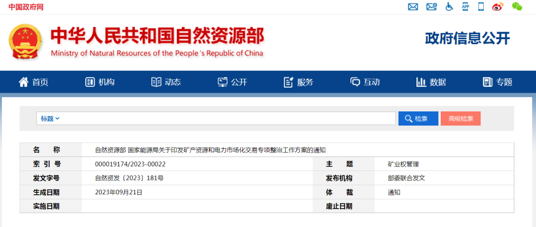
Task: Click the mail envelope icon
Action: [x=412, y=7]
